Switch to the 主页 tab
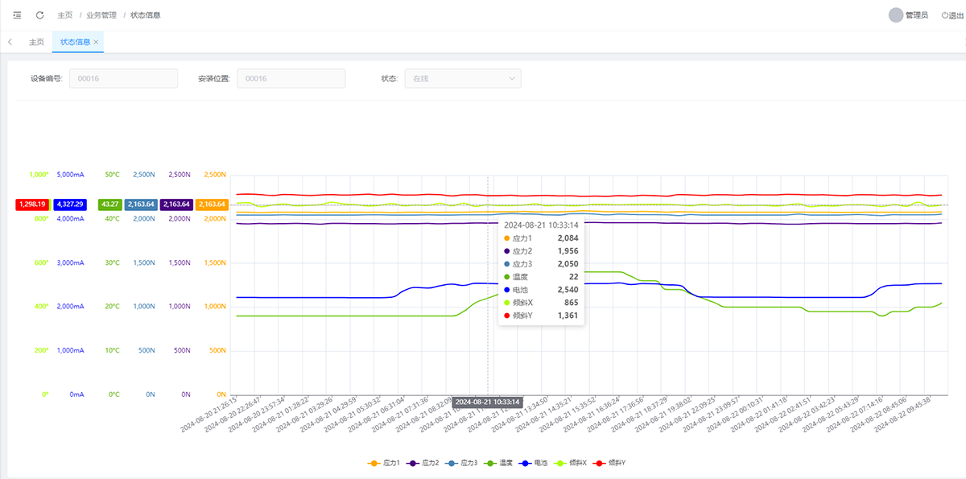966x479 pixels. 36,42
